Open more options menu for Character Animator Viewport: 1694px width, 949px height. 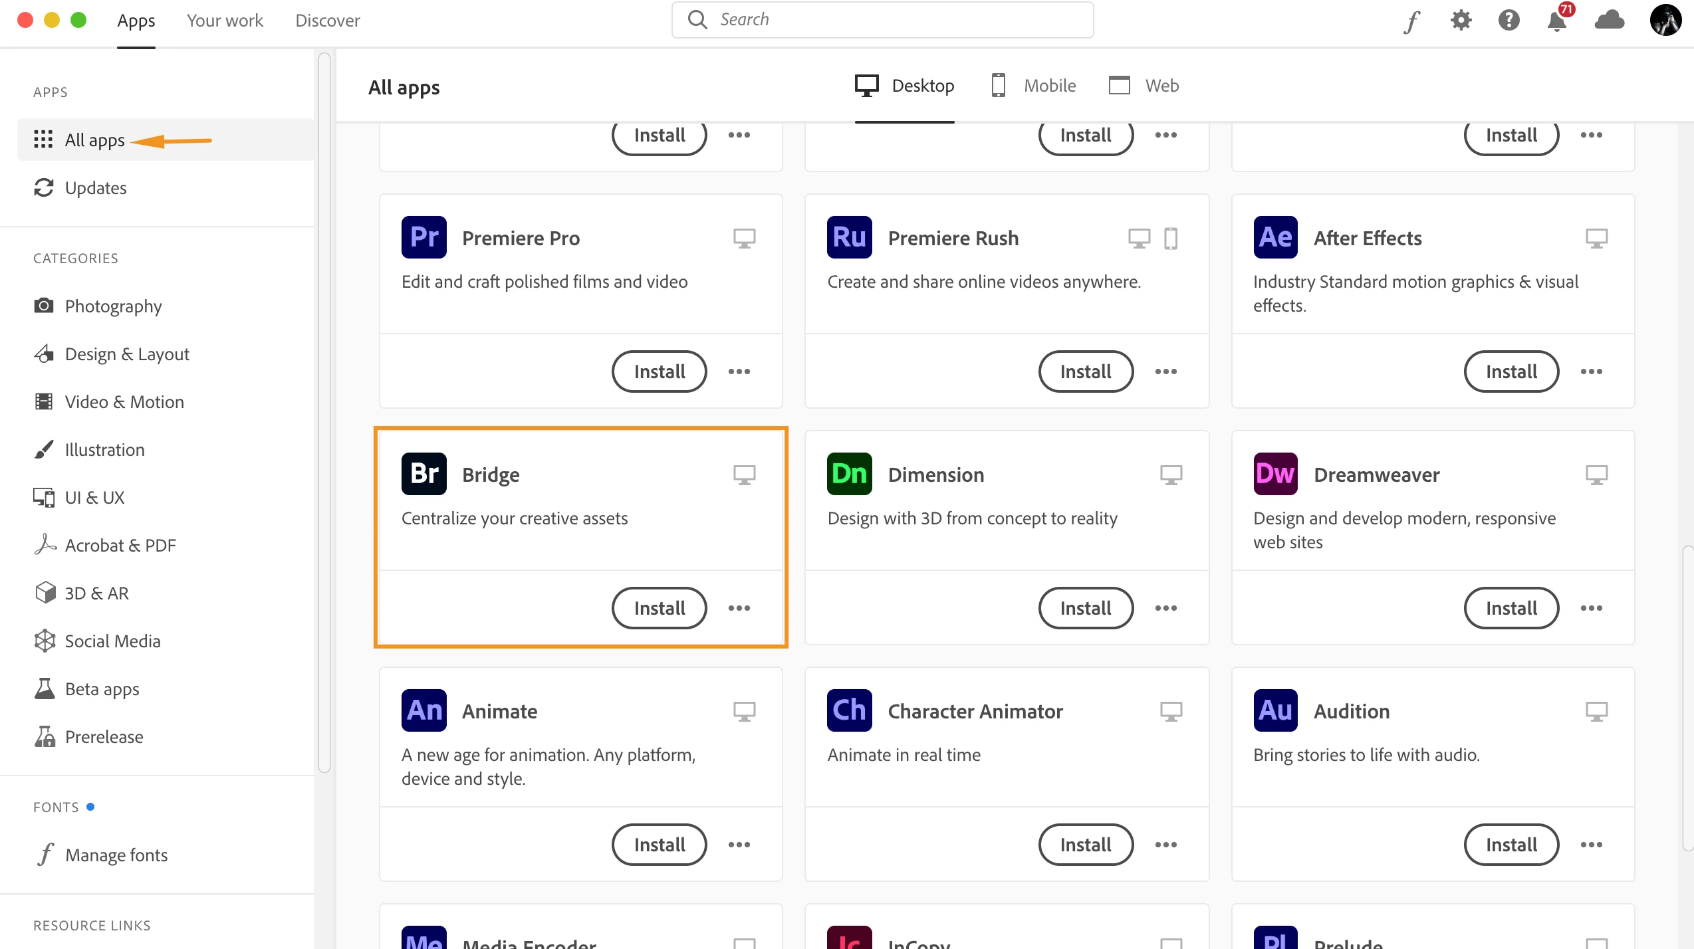tap(1165, 845)
